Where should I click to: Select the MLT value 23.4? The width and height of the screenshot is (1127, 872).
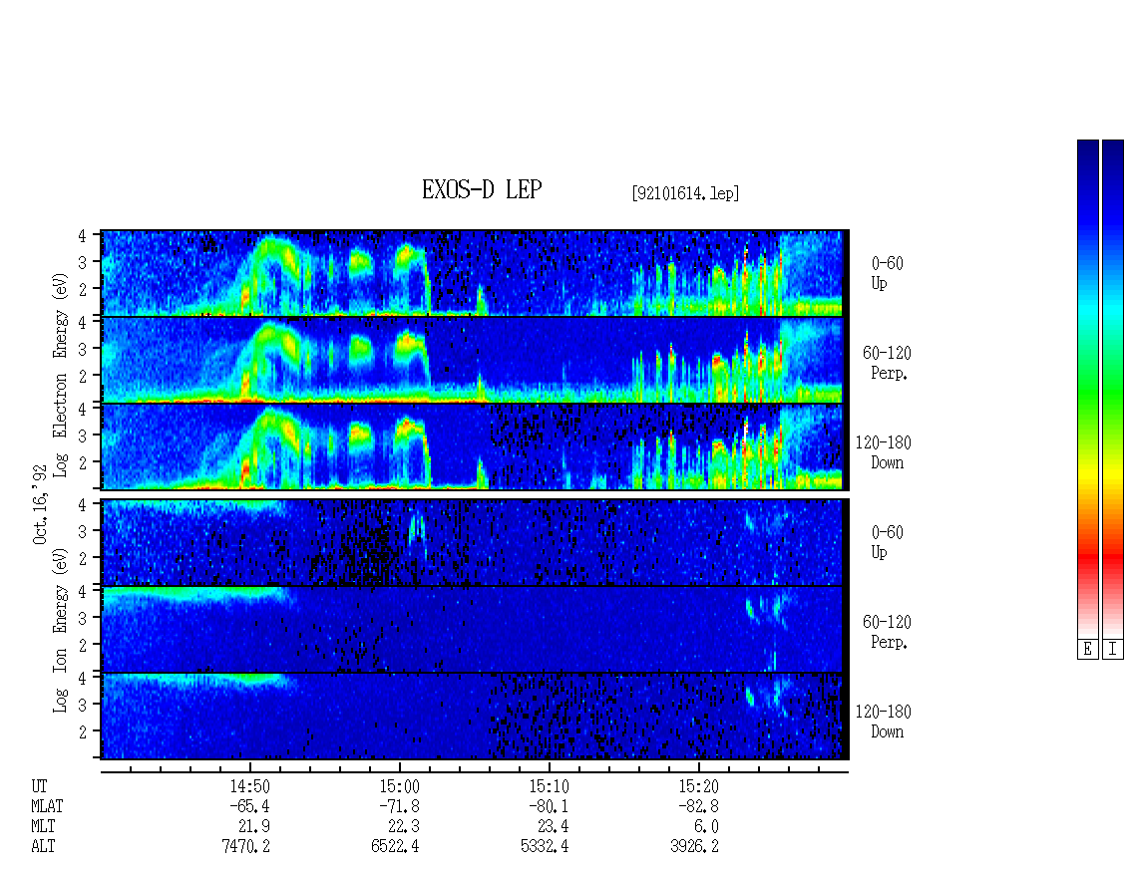pyautogui.click(x=553, y=827)
